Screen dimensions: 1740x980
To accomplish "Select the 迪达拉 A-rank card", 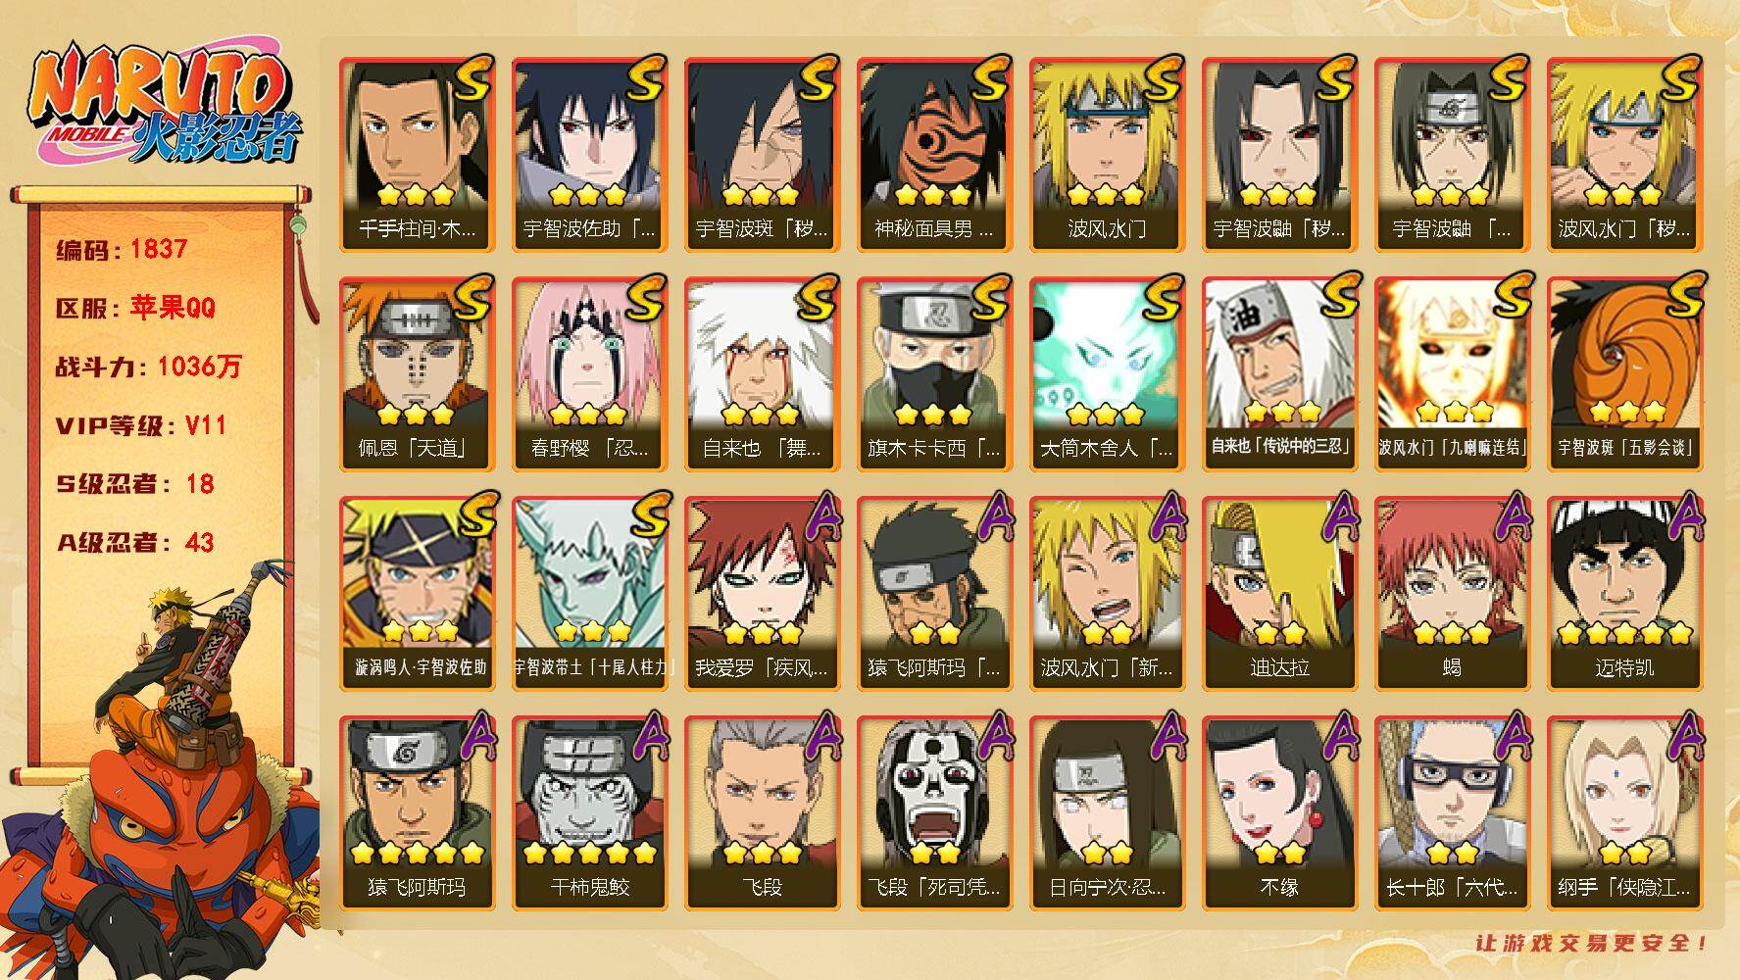I will (x=1279, y=593).
